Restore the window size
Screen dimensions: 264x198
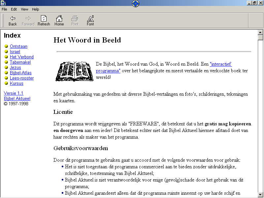(254, 3)
